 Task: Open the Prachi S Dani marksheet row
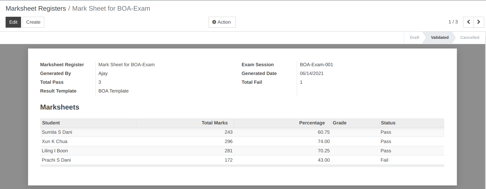coord(242,160)
